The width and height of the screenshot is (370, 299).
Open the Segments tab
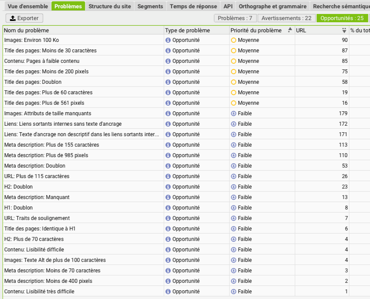click(150, 6)
